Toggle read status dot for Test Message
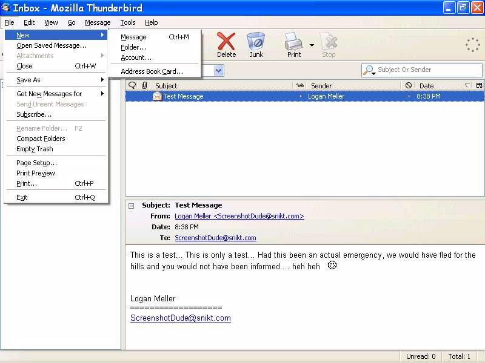 300,96
